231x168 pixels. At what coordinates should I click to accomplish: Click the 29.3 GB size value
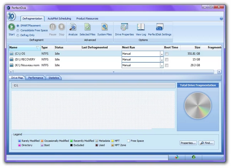pos(195,65)
